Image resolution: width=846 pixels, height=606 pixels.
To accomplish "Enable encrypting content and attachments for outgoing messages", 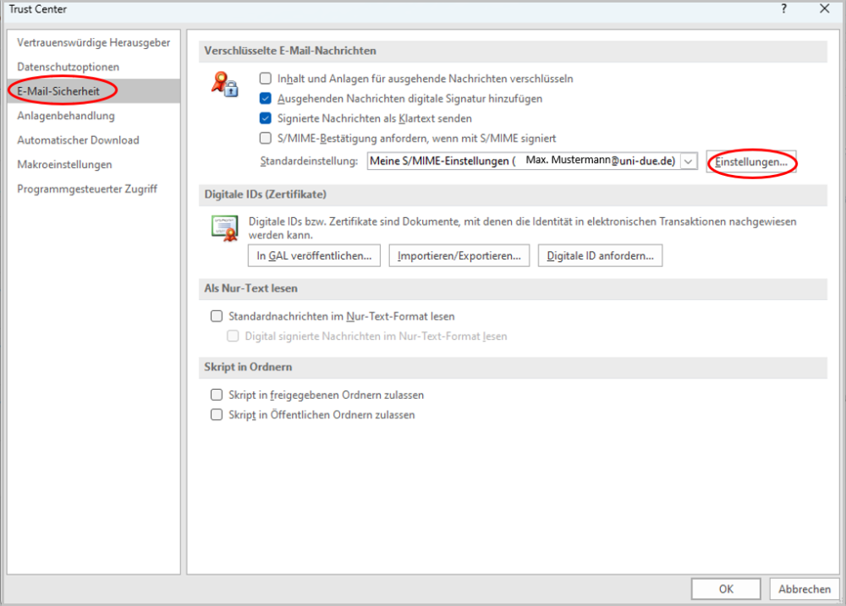I will pyautogui.click(x=265, y=79).
